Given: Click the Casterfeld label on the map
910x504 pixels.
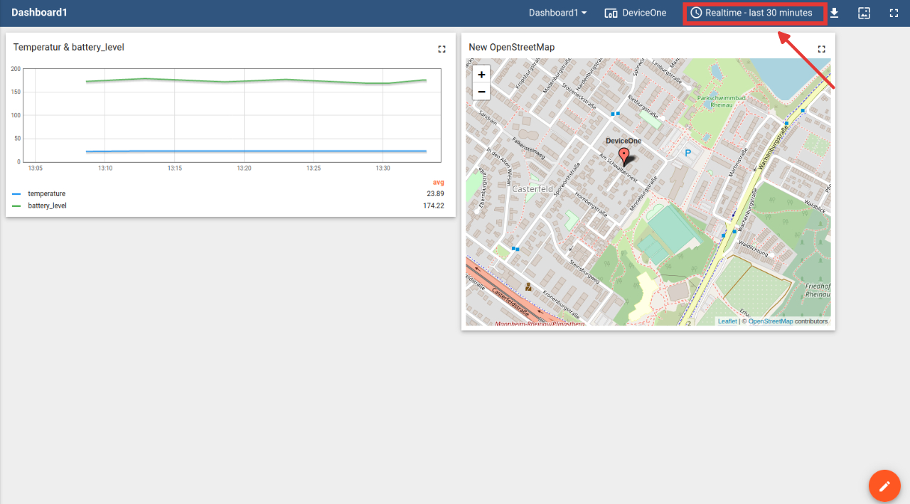Looking at the screenshot, I should pos(532,188).
